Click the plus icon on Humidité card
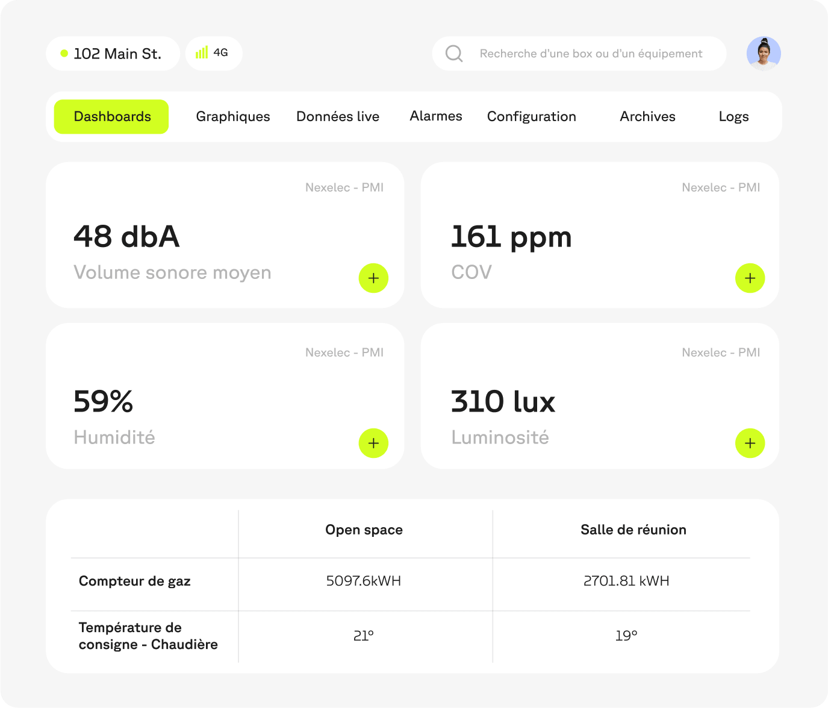Viewport: 828px width, 708px height. point(373,443)
